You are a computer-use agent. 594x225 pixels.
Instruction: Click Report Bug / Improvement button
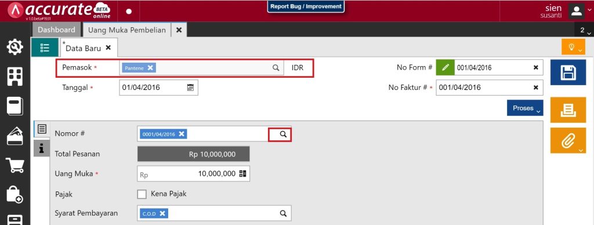(306, 6)
